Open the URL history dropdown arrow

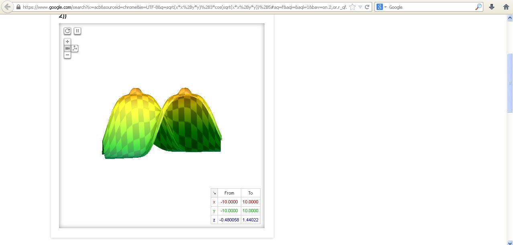pos(360,7)
